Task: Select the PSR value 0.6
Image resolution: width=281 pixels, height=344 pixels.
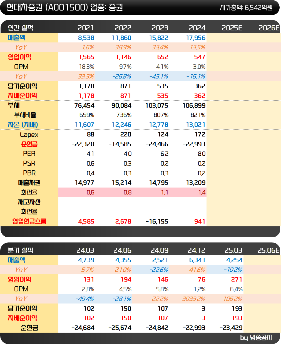Action: 91,164
